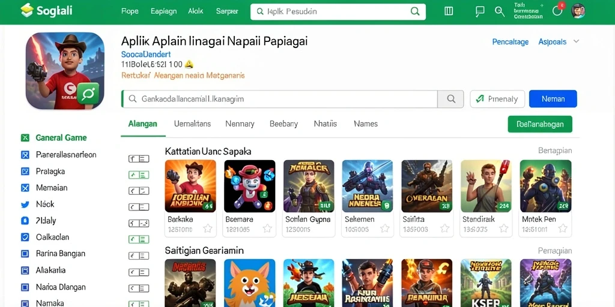Open the columns grid icon in header
The height and width of the screenshot is (307, 615).
(x=449, y=11)
